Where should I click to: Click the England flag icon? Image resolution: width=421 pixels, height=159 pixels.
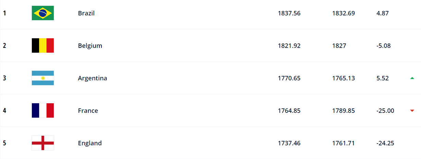coord(43,143)
